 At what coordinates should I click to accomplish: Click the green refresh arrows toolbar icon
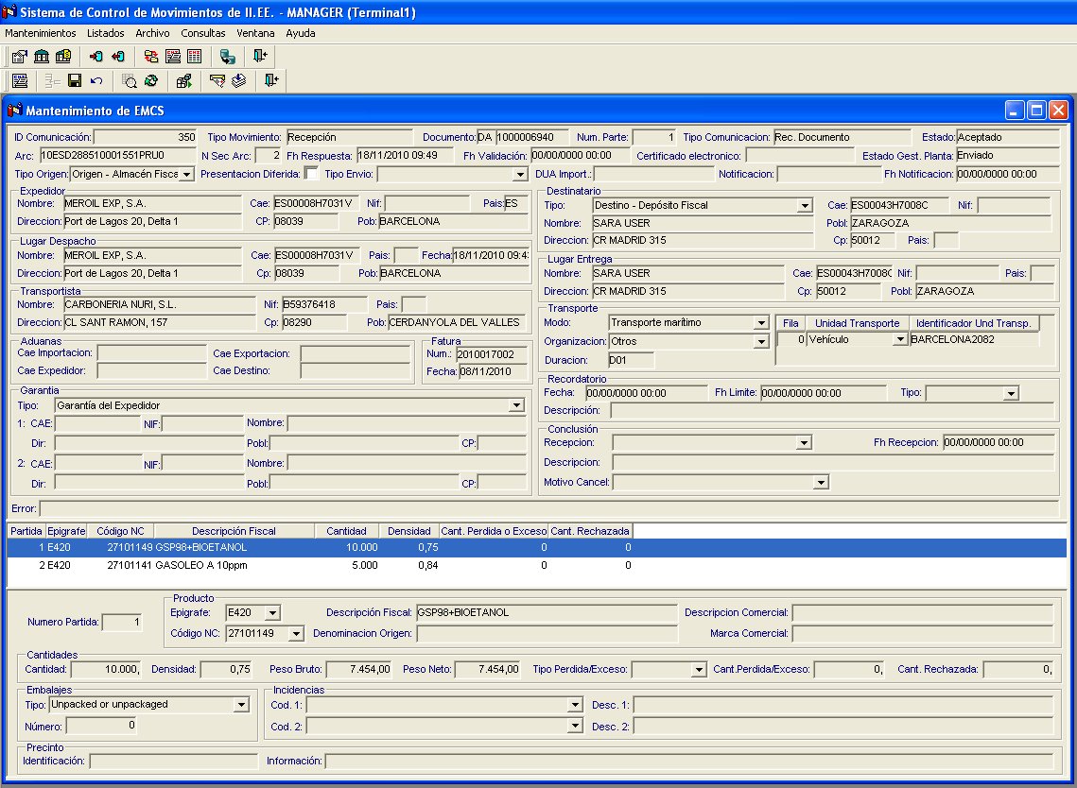[x=151, y=81]
